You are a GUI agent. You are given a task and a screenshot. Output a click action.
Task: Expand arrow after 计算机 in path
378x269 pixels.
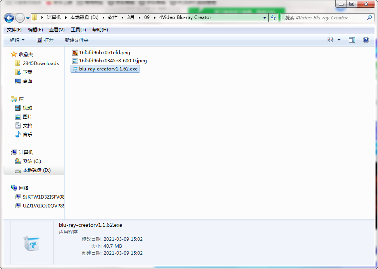(66, 17)
